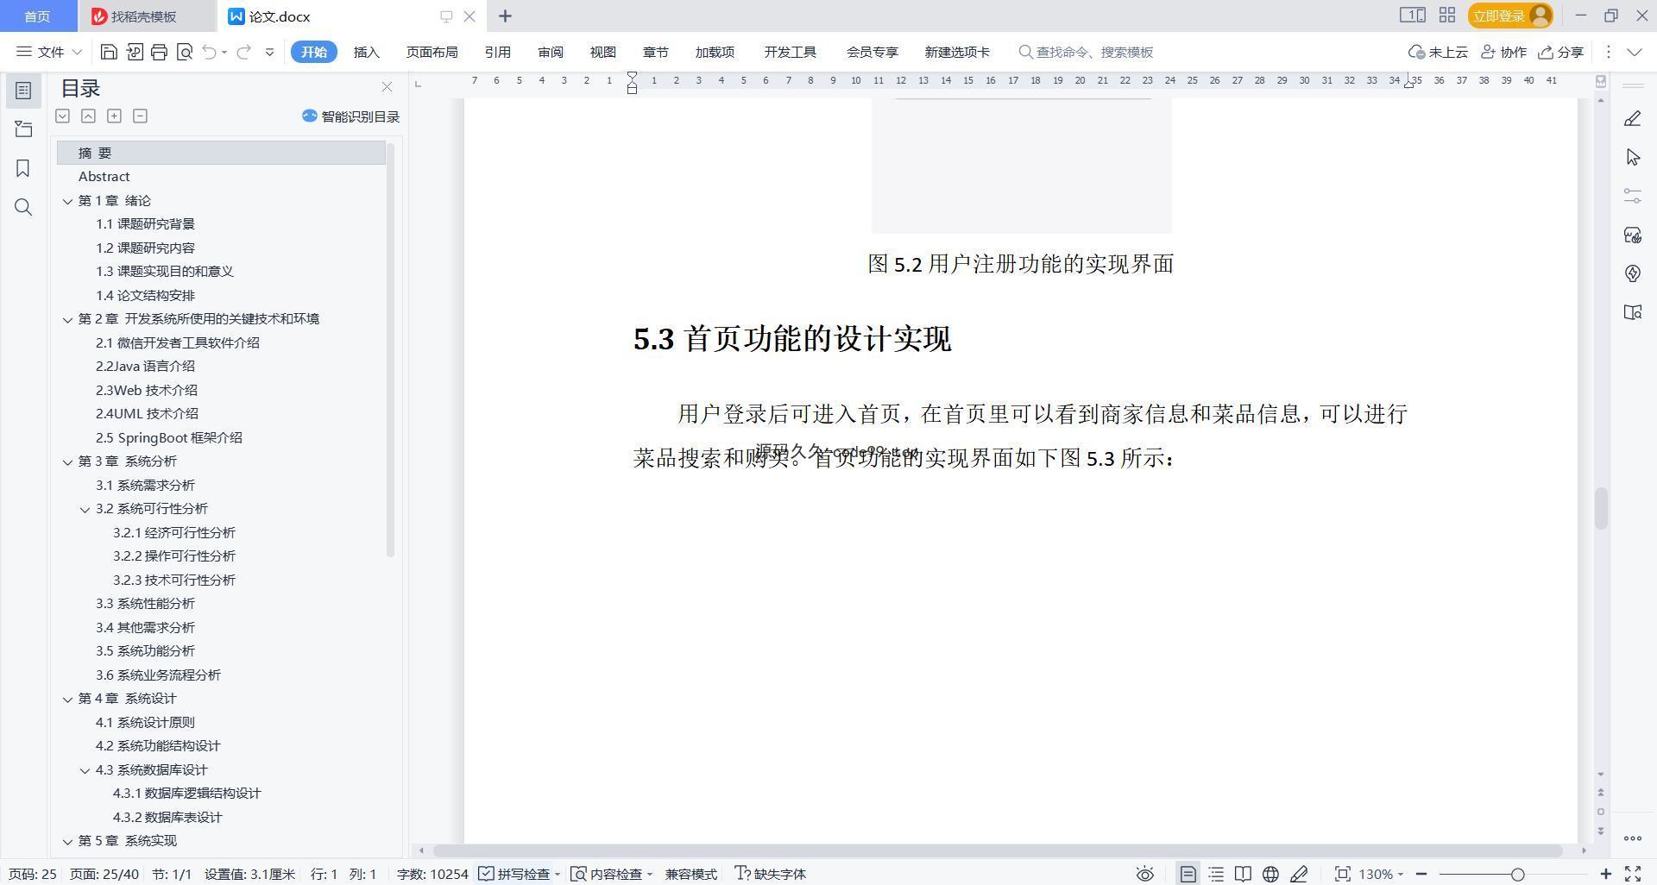Collapse the 第4章 系统设计 node
Image resolution: width=1657 pixels, height=885 pixels.
point(67,699)
